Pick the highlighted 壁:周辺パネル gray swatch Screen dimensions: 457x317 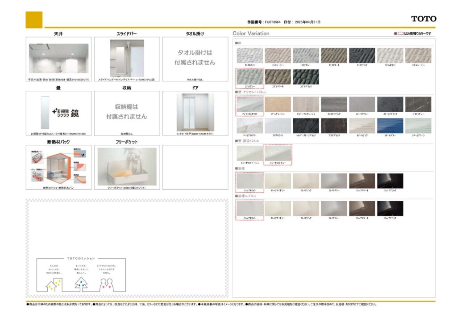(278, 153)
